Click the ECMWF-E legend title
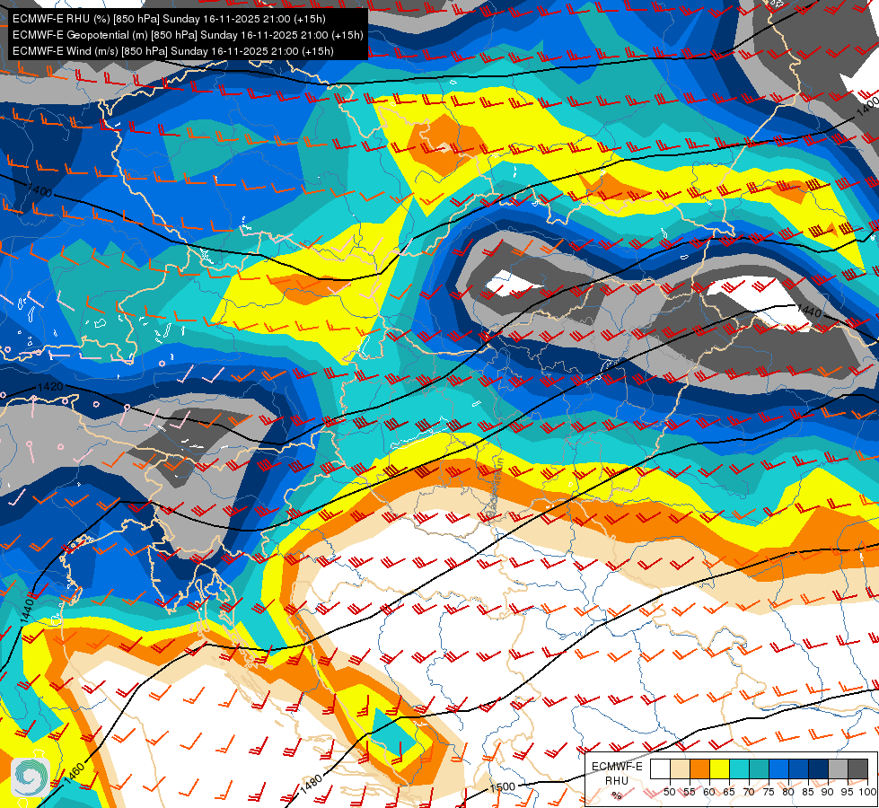This screenshot has width=879, height=808. coord(617,767)
